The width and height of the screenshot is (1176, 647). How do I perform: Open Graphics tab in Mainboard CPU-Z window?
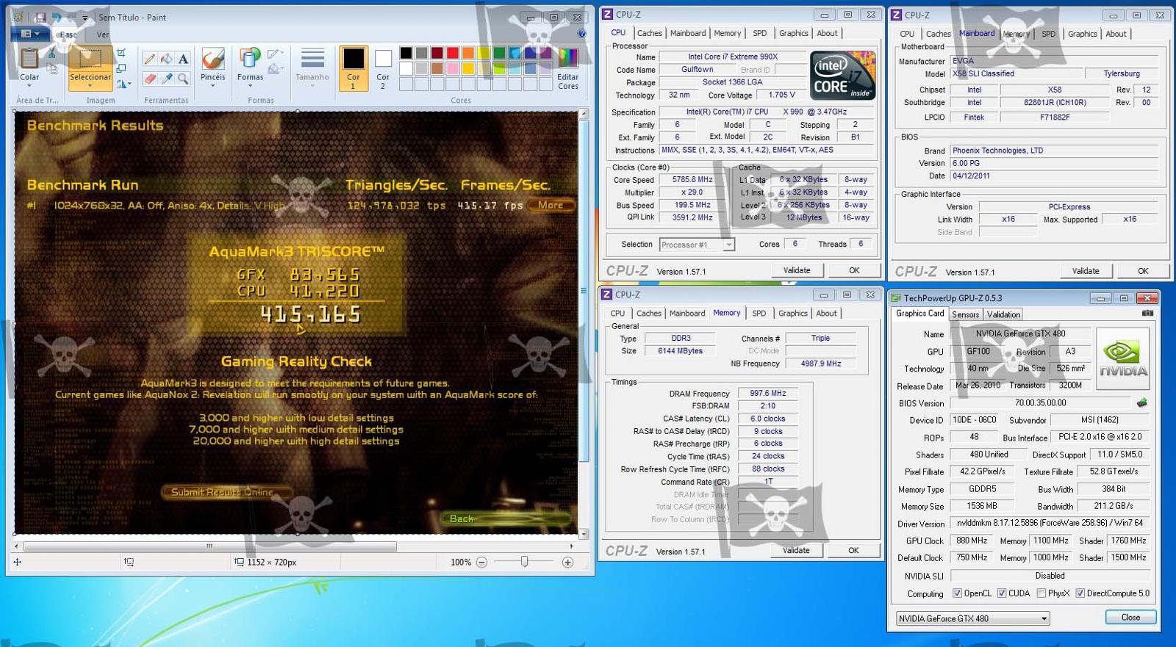1082,34
